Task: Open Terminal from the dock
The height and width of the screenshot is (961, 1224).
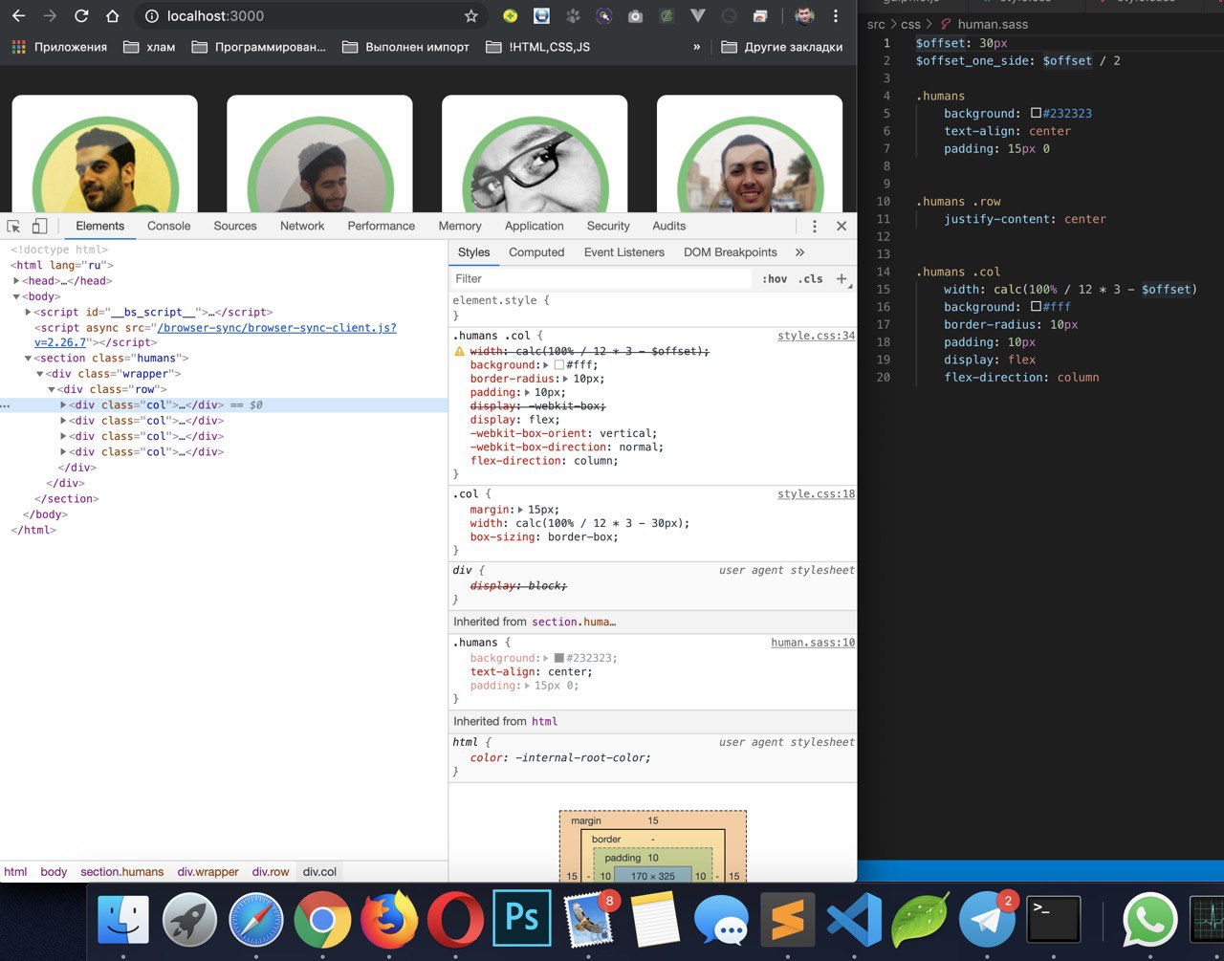Action: [x=1053, y=920]
